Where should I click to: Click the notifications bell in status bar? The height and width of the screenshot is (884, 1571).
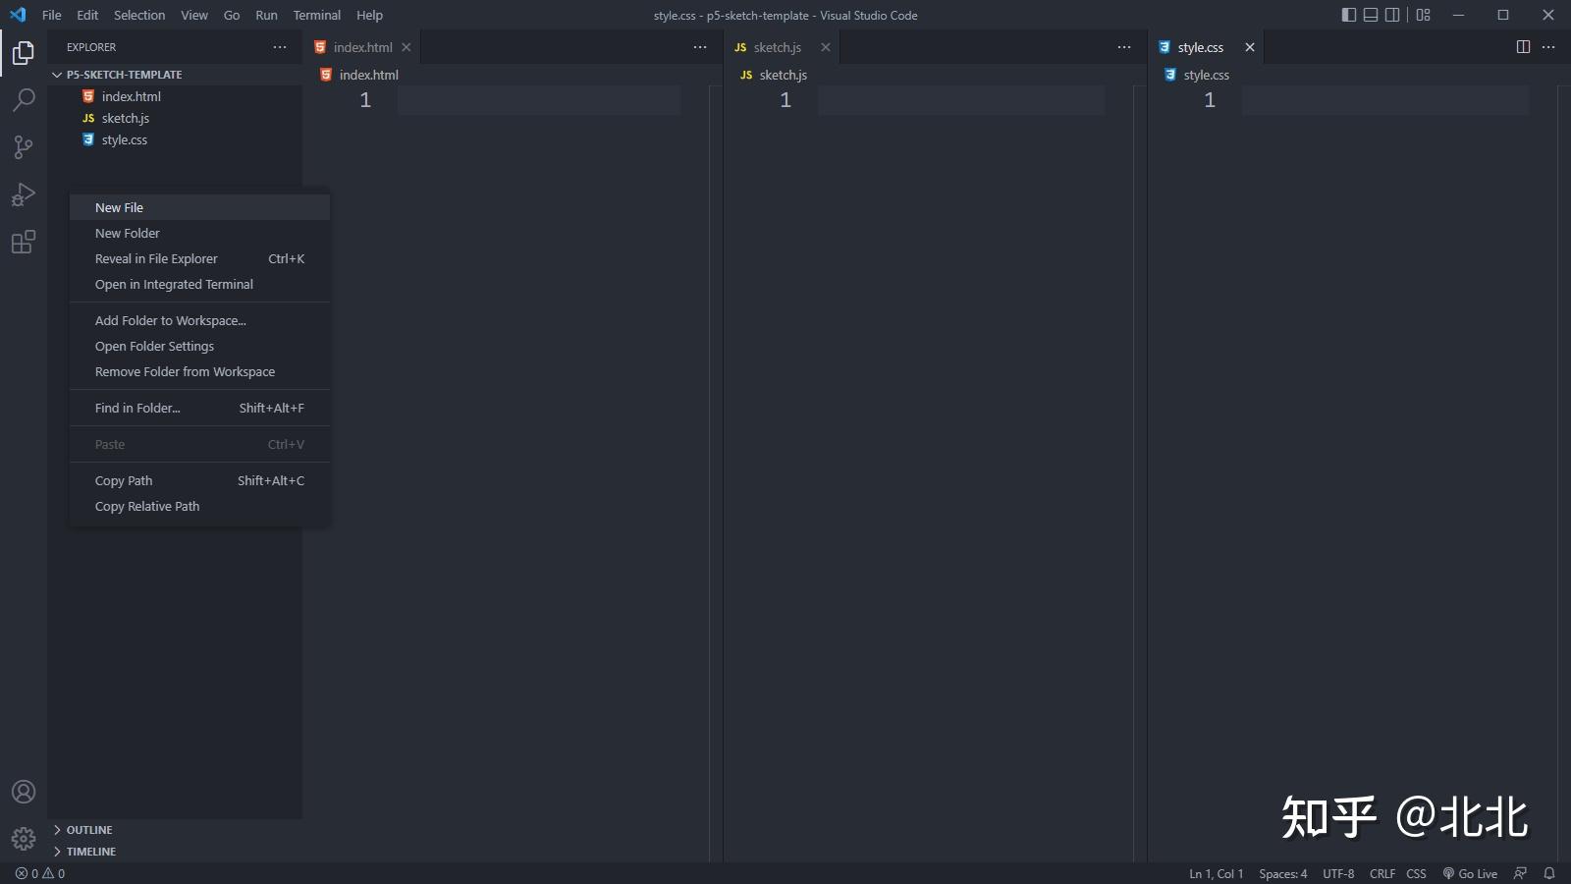coord(1551,873)
